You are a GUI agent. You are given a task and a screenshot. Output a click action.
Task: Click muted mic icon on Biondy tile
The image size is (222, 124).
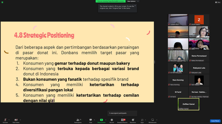[x=169, y=37]
